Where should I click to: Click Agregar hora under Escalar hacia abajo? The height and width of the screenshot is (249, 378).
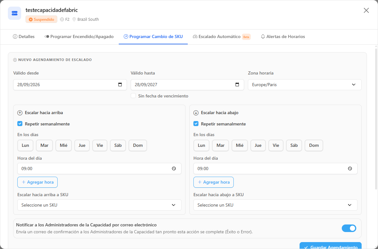click(x=214, y=182)
